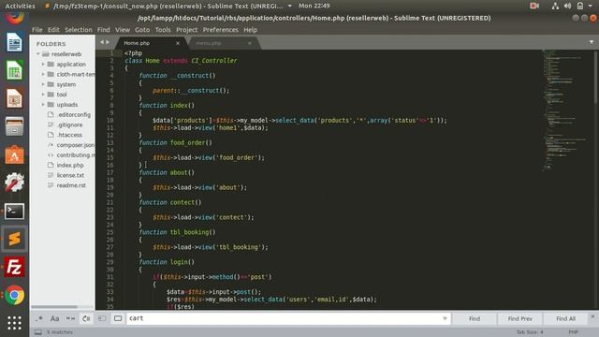Image resolution: width=599 pixels, height=337 pixels.
Task: Open the side bar toggle icon in status bar
Action: point(38,332)
